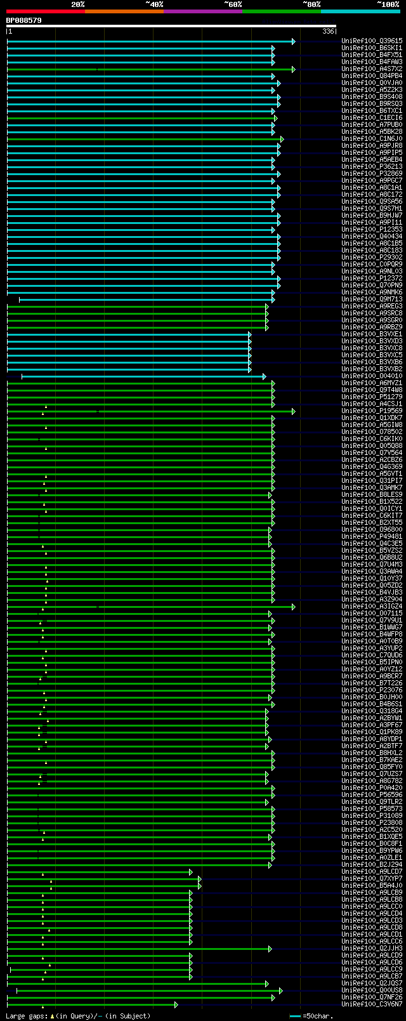Select the UniRef100_O04010 label

[x=372, y=376]
